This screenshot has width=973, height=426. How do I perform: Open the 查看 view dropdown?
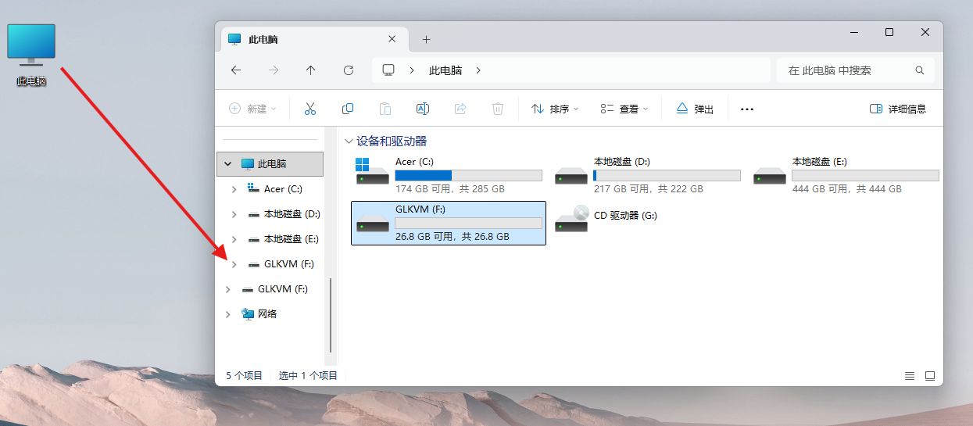(x=624, y=109)
